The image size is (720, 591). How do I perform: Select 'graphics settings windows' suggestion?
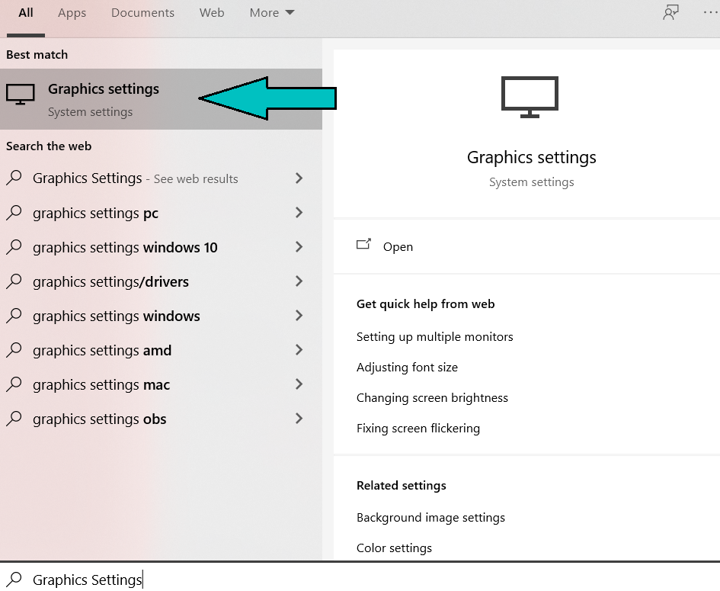(x=161, y=316)
